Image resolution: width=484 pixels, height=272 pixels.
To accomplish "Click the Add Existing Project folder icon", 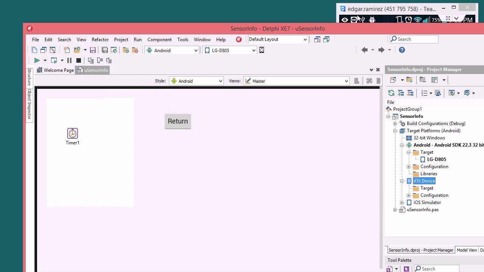I will click(410, 80).
